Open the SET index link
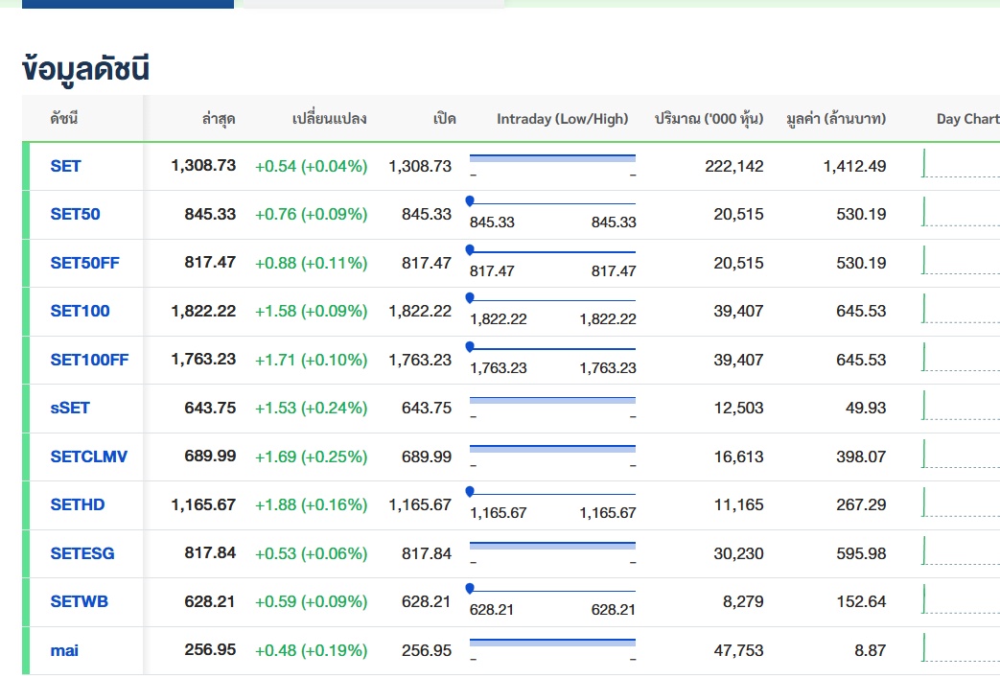Image resolution: width=1000 pixels, height=679 pixels. pyautogui.click(x=65, y=166)
